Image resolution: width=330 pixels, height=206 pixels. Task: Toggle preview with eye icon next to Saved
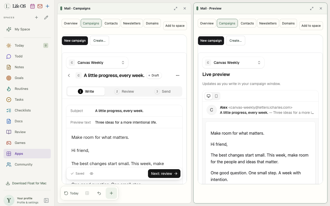coord(92,174)
